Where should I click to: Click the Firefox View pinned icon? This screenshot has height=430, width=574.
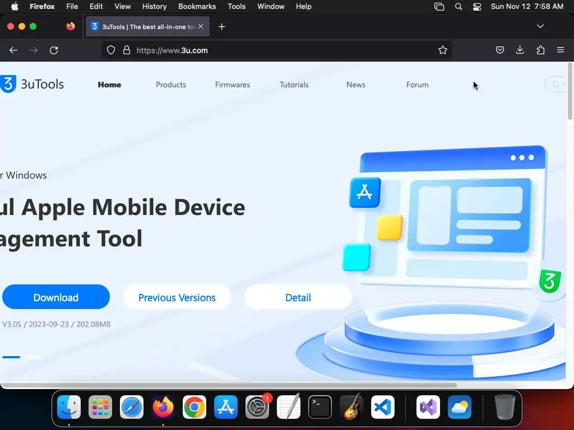pyautogui.click(x=71, y=26)
